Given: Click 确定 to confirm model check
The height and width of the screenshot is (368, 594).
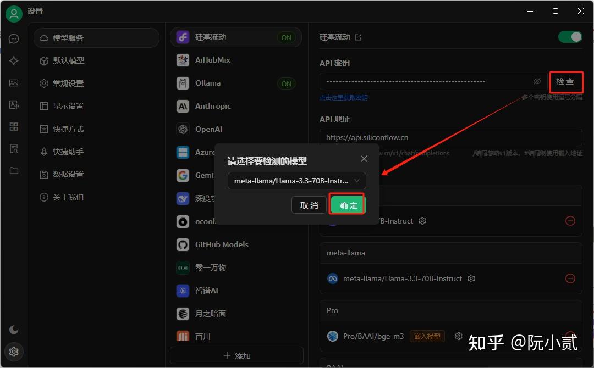Looking at the screenshot, I should [x=348, y=205].
